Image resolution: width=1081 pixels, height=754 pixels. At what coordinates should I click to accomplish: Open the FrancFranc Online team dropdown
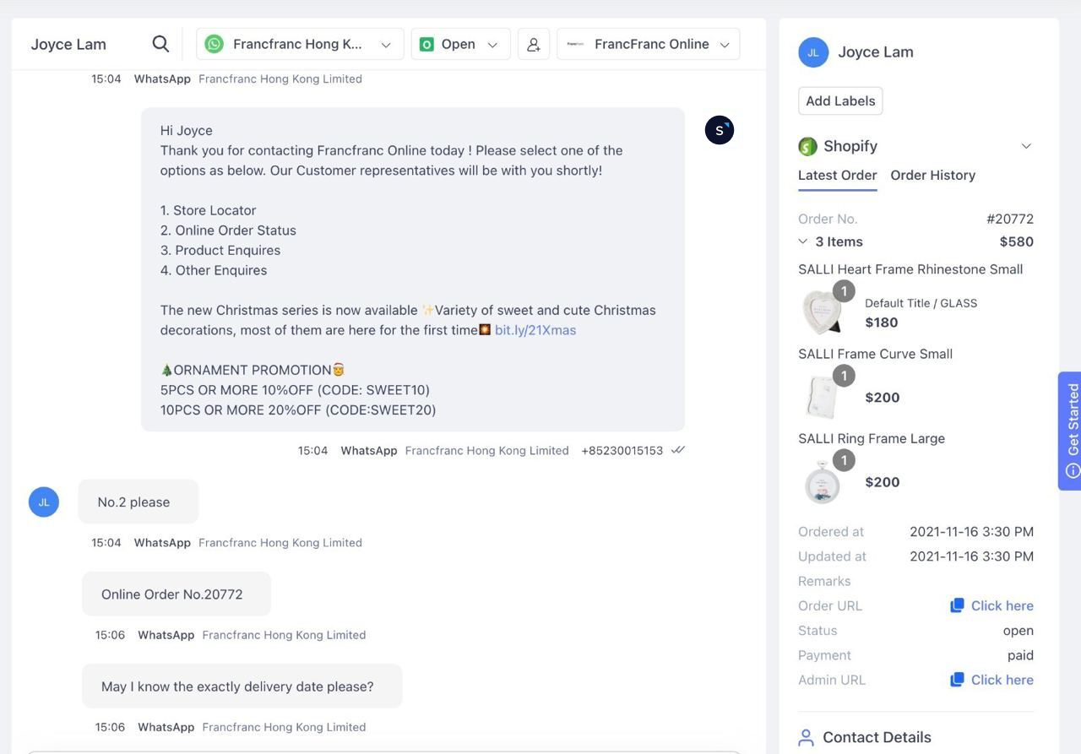[x=649, y=44]
